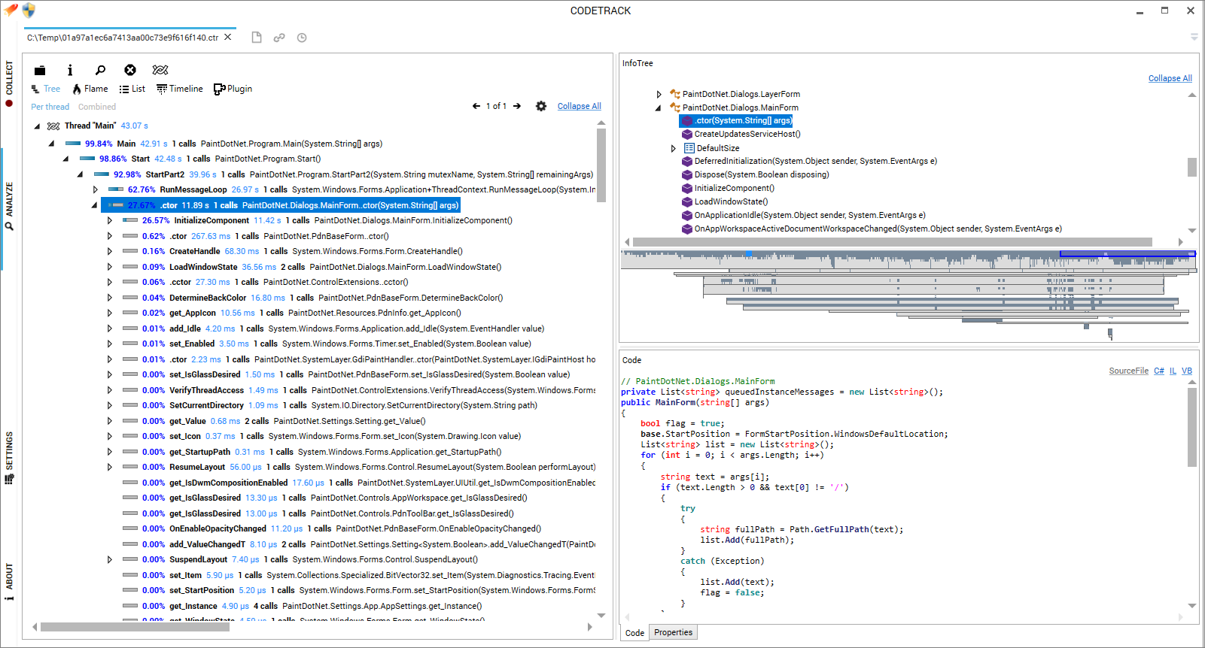
Task: Go to next result with right arrow
Action: (517, 106)
